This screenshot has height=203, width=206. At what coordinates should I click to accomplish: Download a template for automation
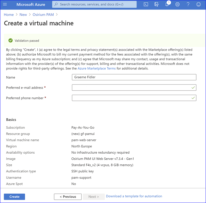[134, 196]
